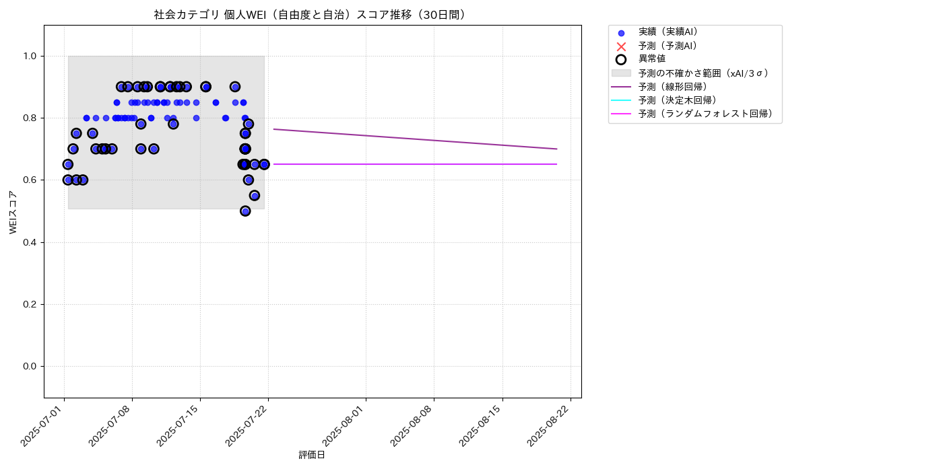Screen dimensions: 943x471
Task: Click the y-axis tick 1.0
Action: [31, 56]
